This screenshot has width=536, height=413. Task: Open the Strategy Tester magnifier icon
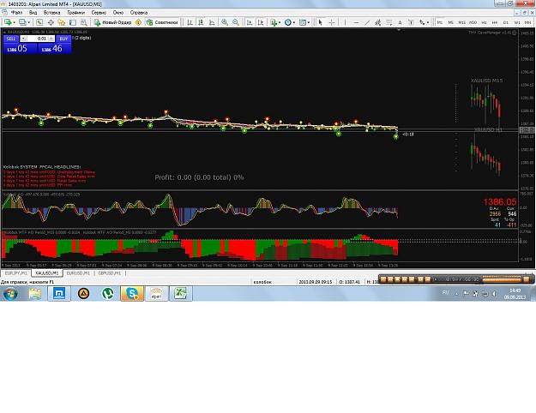83,22
